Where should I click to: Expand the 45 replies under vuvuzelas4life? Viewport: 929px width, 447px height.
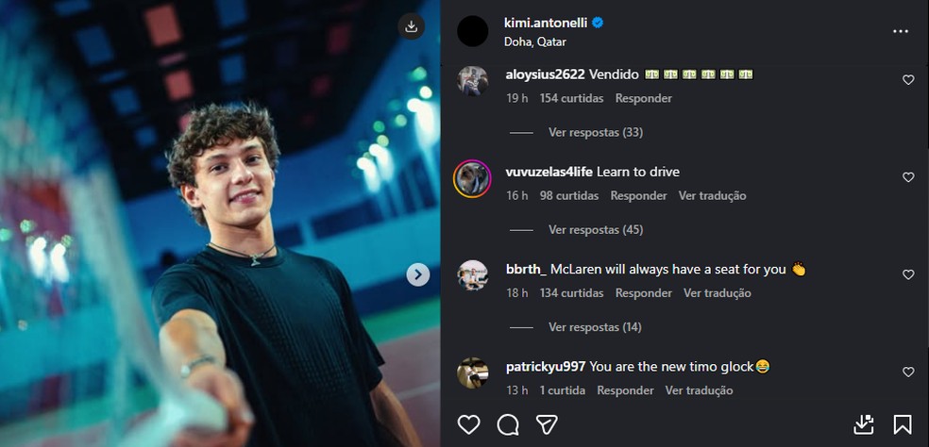click(x=595, y=229)
